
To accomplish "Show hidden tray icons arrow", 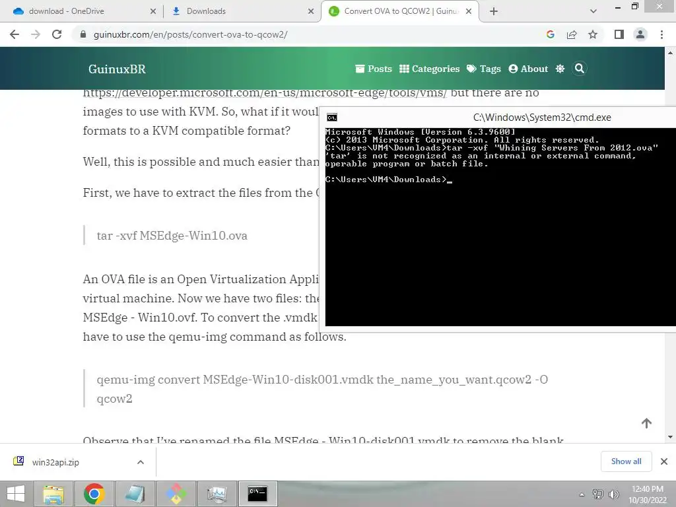I will pyautogui.click(x=582, y=494).
